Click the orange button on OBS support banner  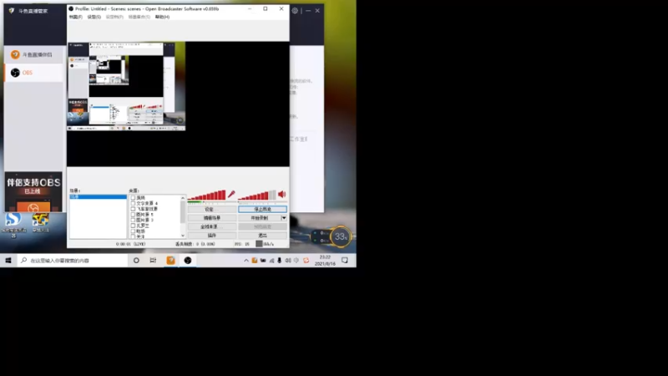(x=33, y=207)
